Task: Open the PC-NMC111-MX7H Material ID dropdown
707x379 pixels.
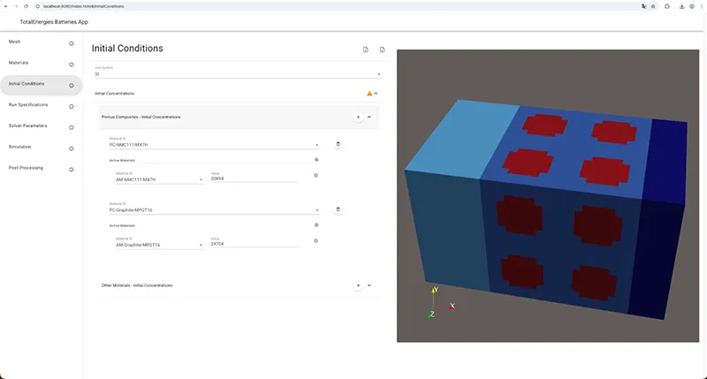Action: [x=215, y=143]
